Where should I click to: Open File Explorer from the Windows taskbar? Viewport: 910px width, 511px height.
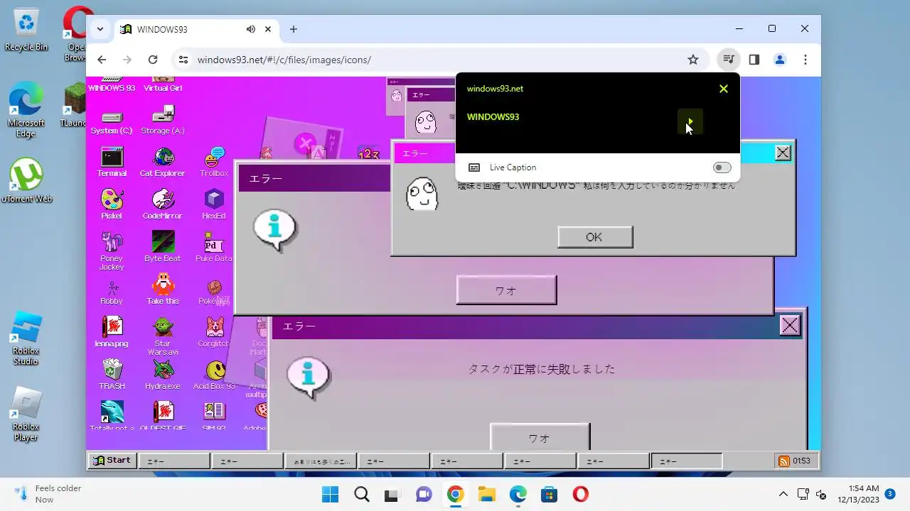(x=486, y=494)
